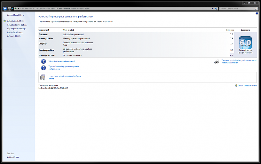Screen dimensions: 261x164
Task: Click the shield icon beside Adjust visual effects
Action: click(5, 21)
